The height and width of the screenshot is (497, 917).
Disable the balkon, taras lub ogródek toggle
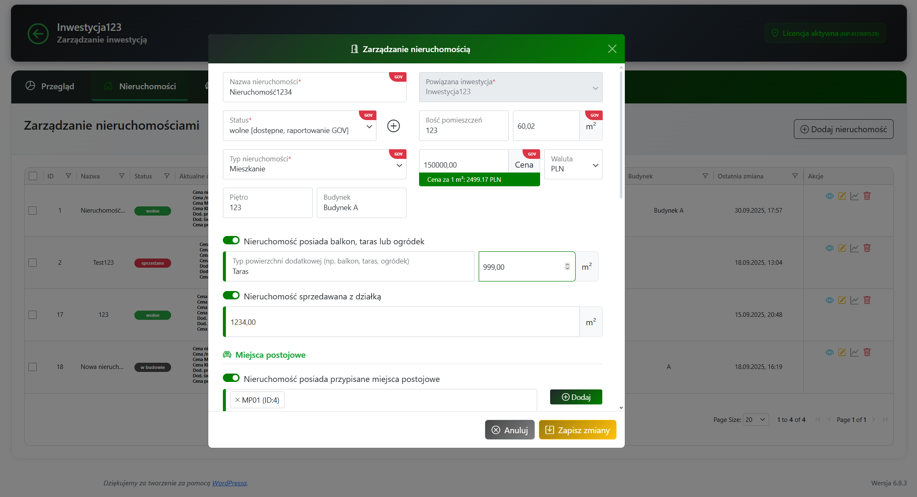point(231,240)
